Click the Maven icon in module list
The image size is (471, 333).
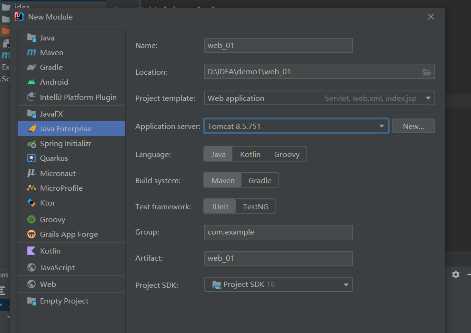point(31,52)
